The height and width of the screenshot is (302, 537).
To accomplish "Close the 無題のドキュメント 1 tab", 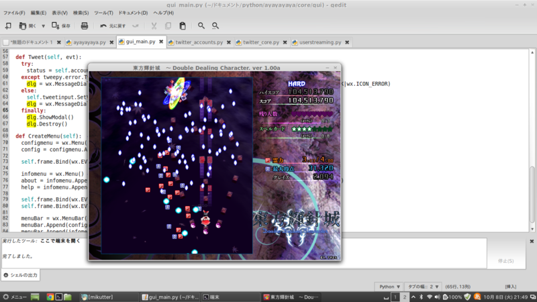I will tap(58, 42).
